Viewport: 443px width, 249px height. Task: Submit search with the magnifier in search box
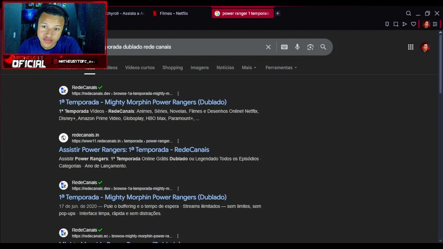pos(323,47)
